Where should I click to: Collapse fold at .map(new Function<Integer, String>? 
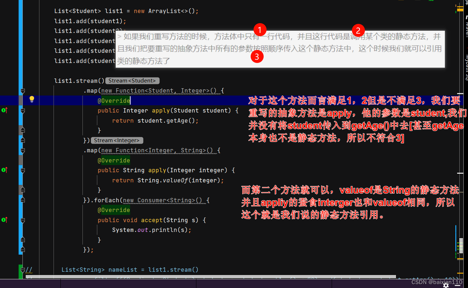click(x=22, y=150)
